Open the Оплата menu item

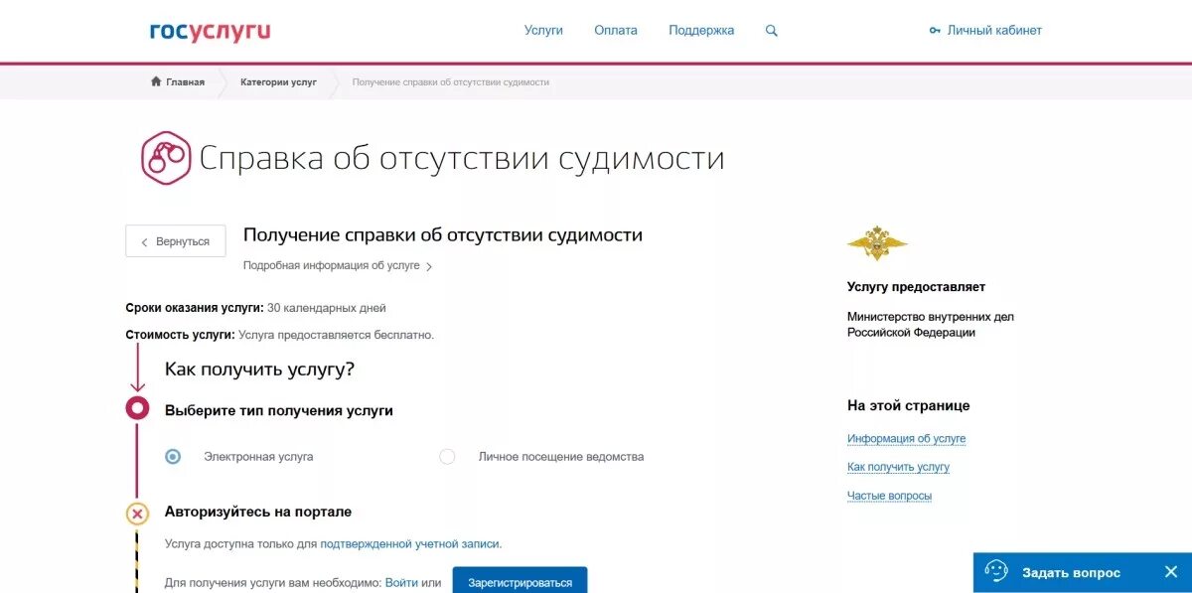pyautogui.click(x=616, y=31)
